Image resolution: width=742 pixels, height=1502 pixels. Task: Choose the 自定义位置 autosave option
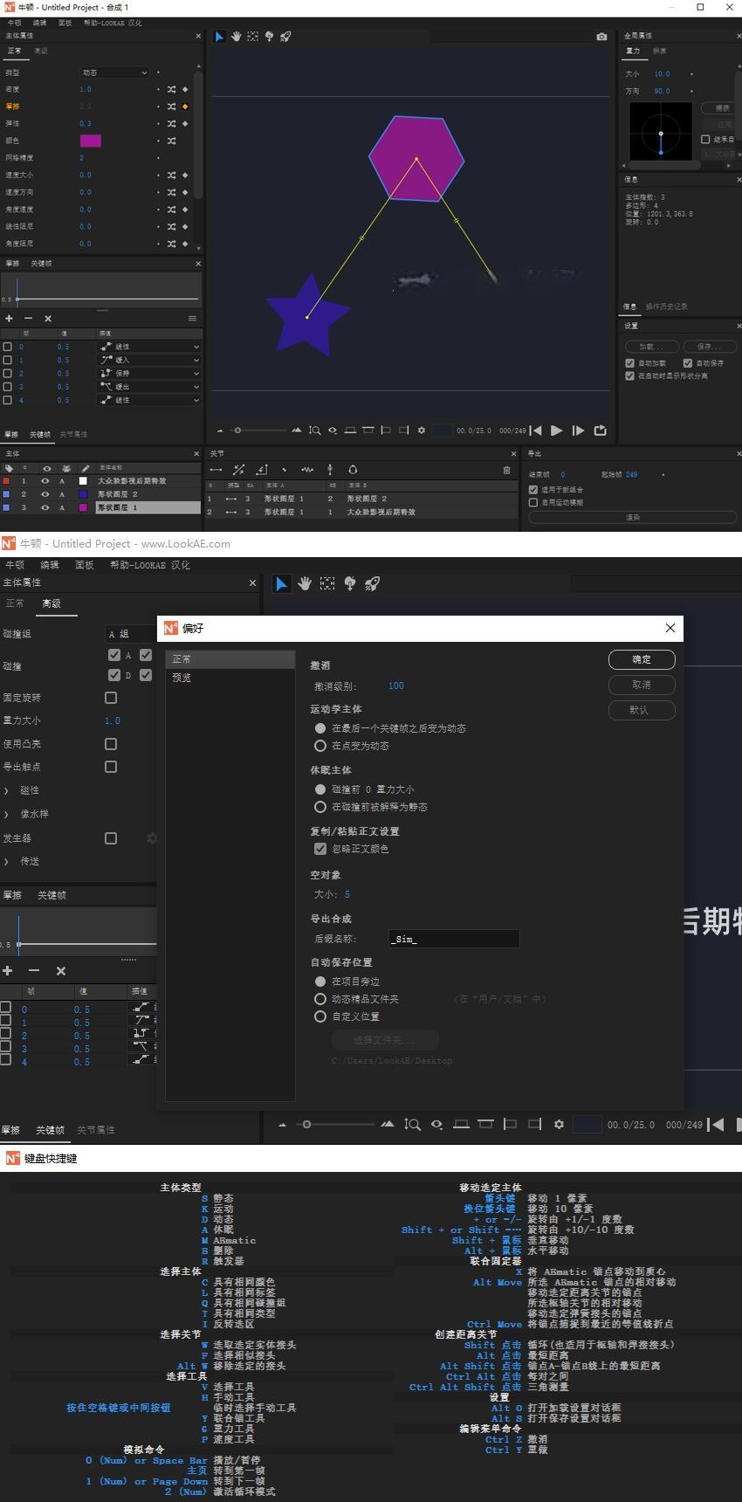tap(320, 1016)
